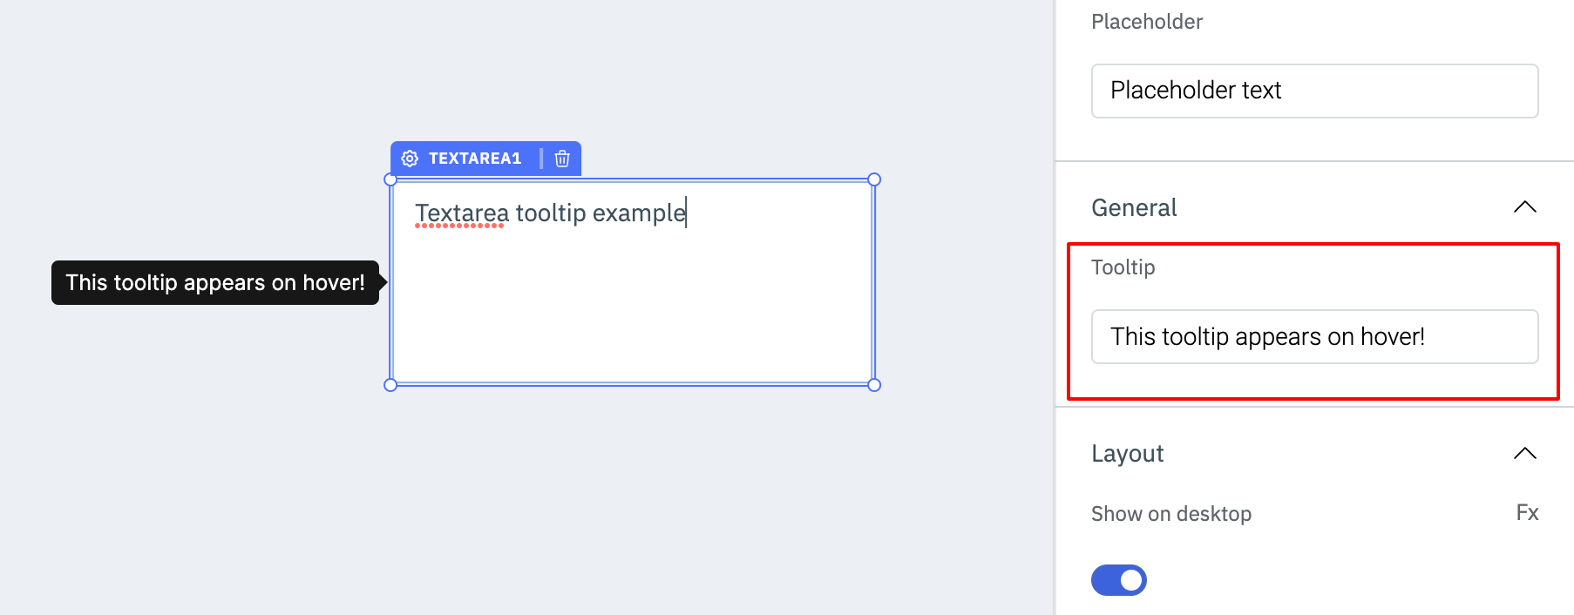Collapse the General section chevron
Viewport: 1574px width, 615px height.
click(1524, 207)
